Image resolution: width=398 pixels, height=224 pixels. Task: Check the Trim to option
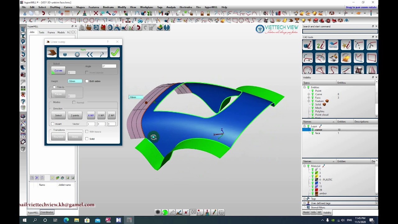click(54, 87)
